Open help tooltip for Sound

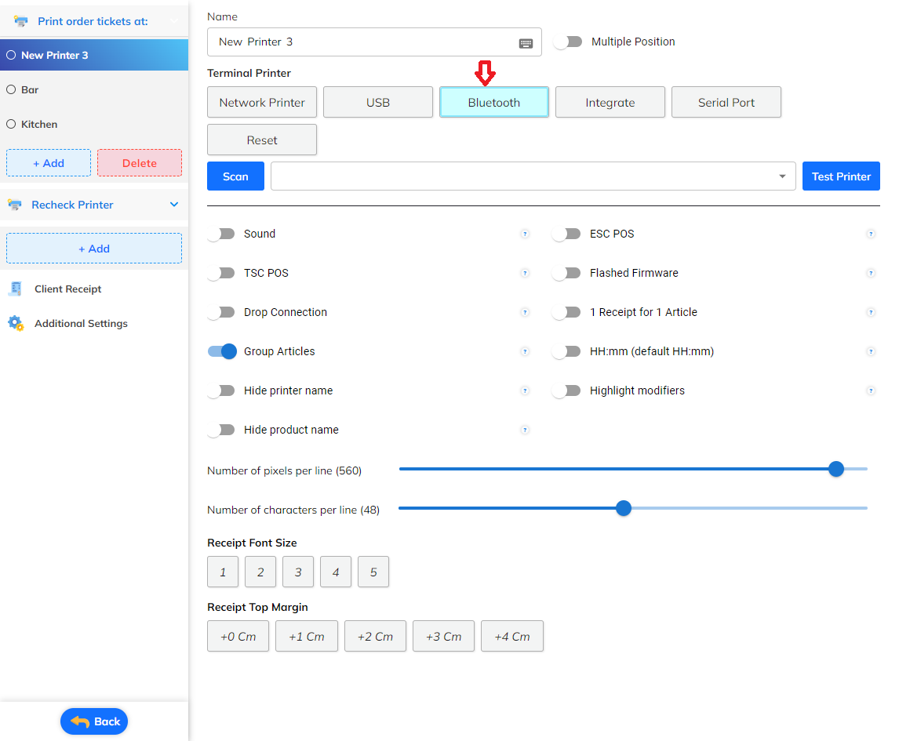pyautogui.click(x=525, y=234)
